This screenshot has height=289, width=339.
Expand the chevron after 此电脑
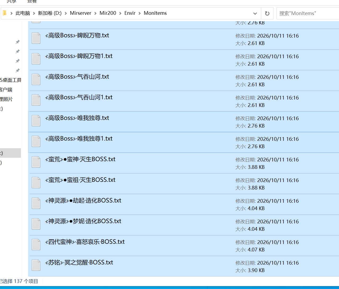[x=34, y=13]
